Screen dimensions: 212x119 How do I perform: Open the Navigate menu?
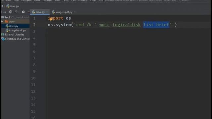(x=26, y=1)
